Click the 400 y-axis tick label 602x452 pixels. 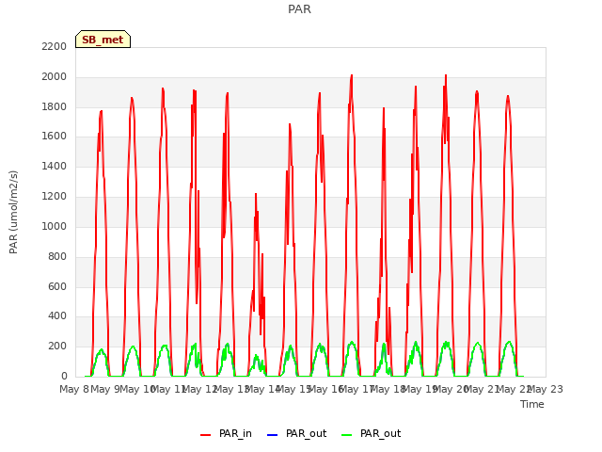point(57,316)
